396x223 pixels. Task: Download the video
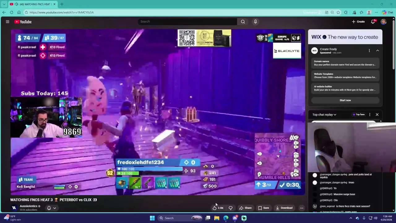(284, 208)
